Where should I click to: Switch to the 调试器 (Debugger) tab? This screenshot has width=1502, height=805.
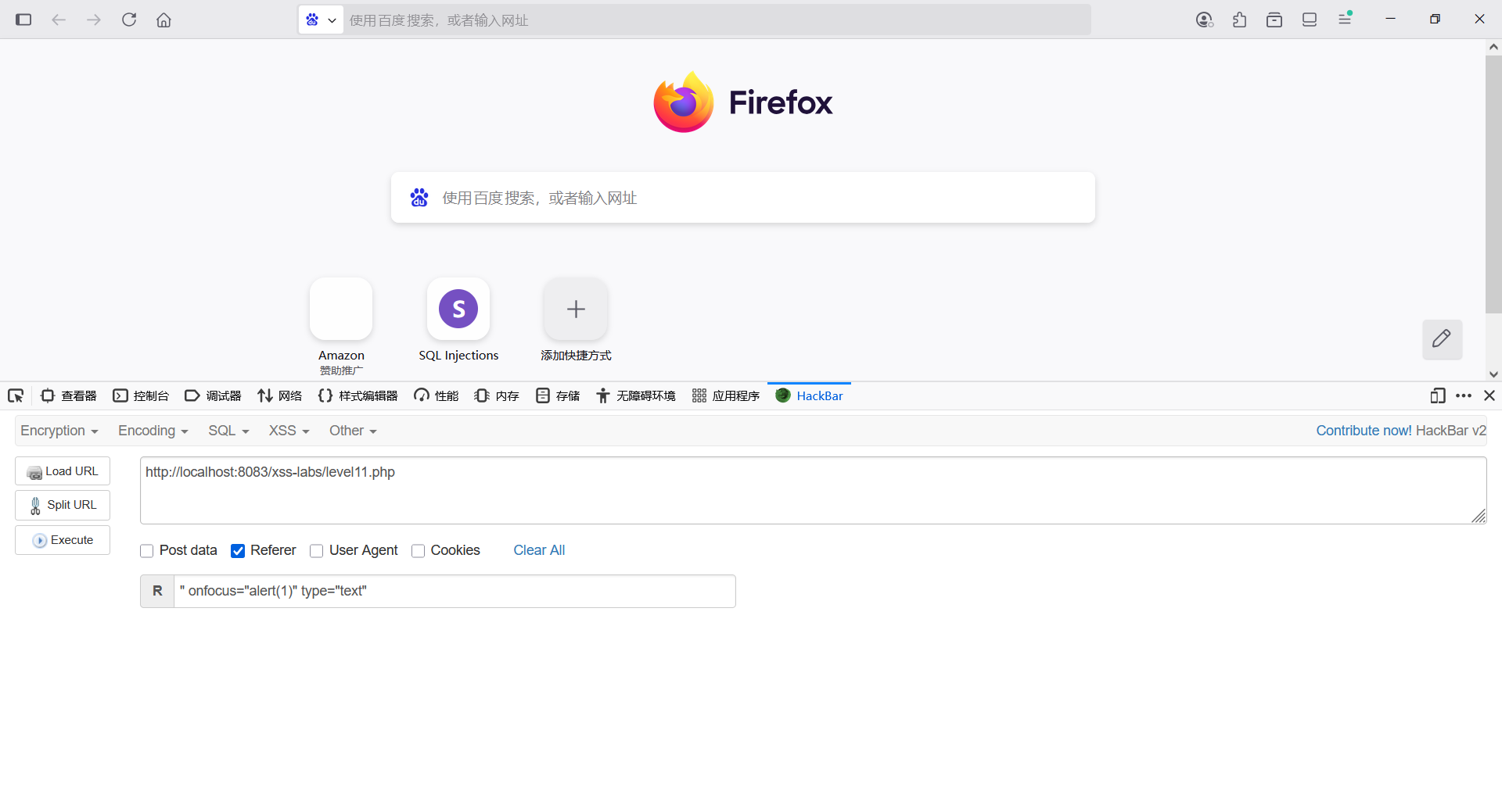[213, 396]
